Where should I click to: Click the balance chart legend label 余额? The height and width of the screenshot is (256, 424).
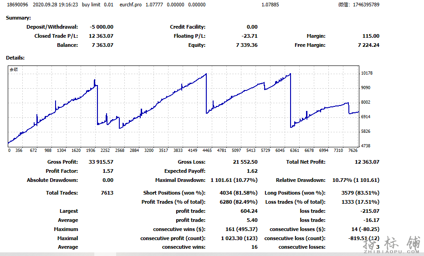pyautogui.click(x=14, y=70)
